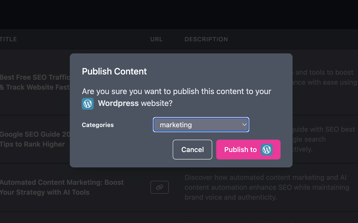This screenshot has width=358, height=223.
Task: Cancel the Publish Content dialog
Action: coord(192,150)
